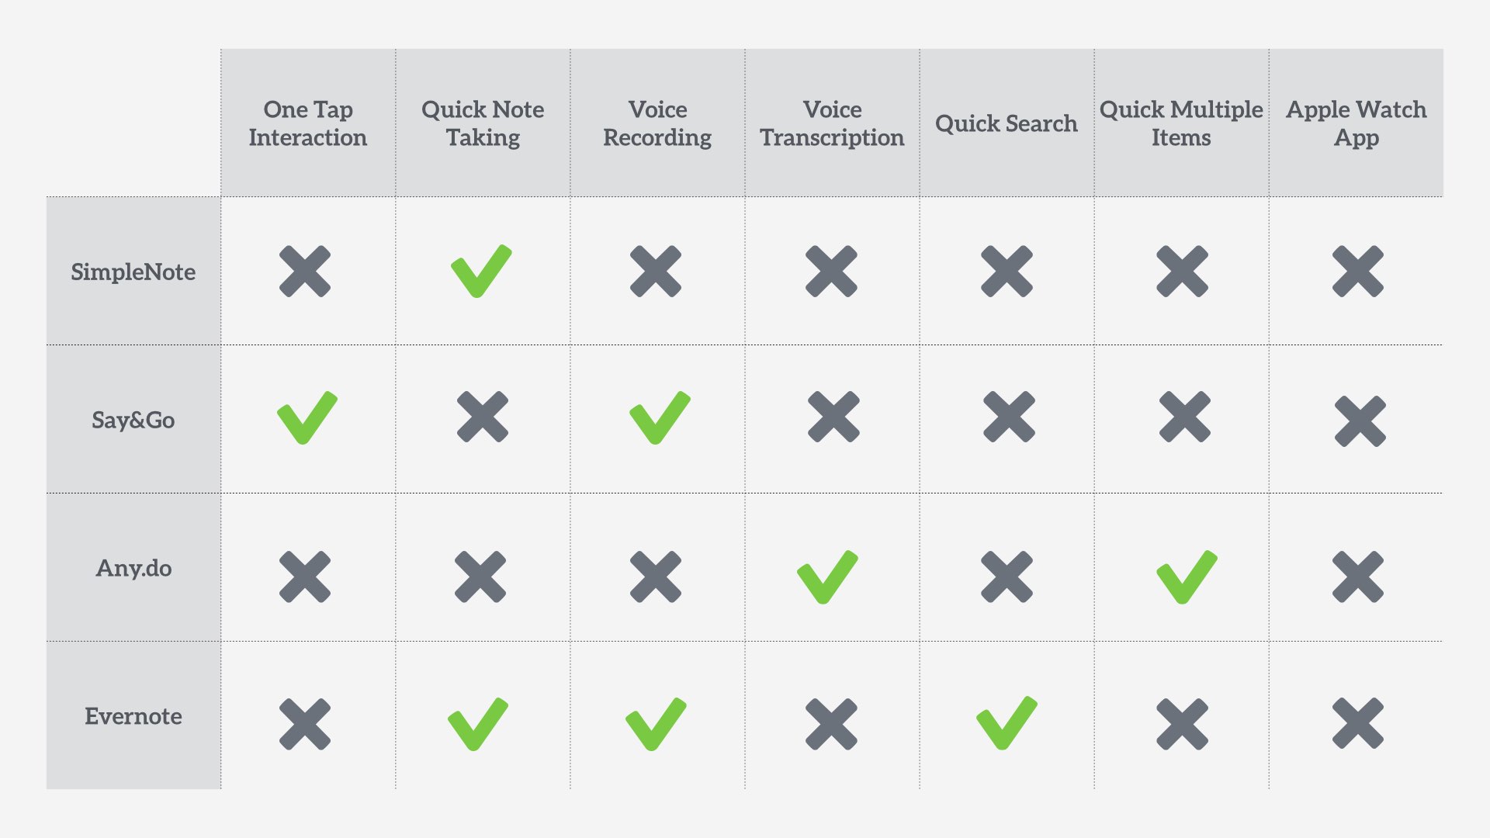Select the Say&Go row label

click(133, 420)
